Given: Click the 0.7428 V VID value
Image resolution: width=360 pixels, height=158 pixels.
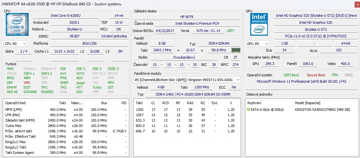Looking at the screenshot, I should click(120, 131).
